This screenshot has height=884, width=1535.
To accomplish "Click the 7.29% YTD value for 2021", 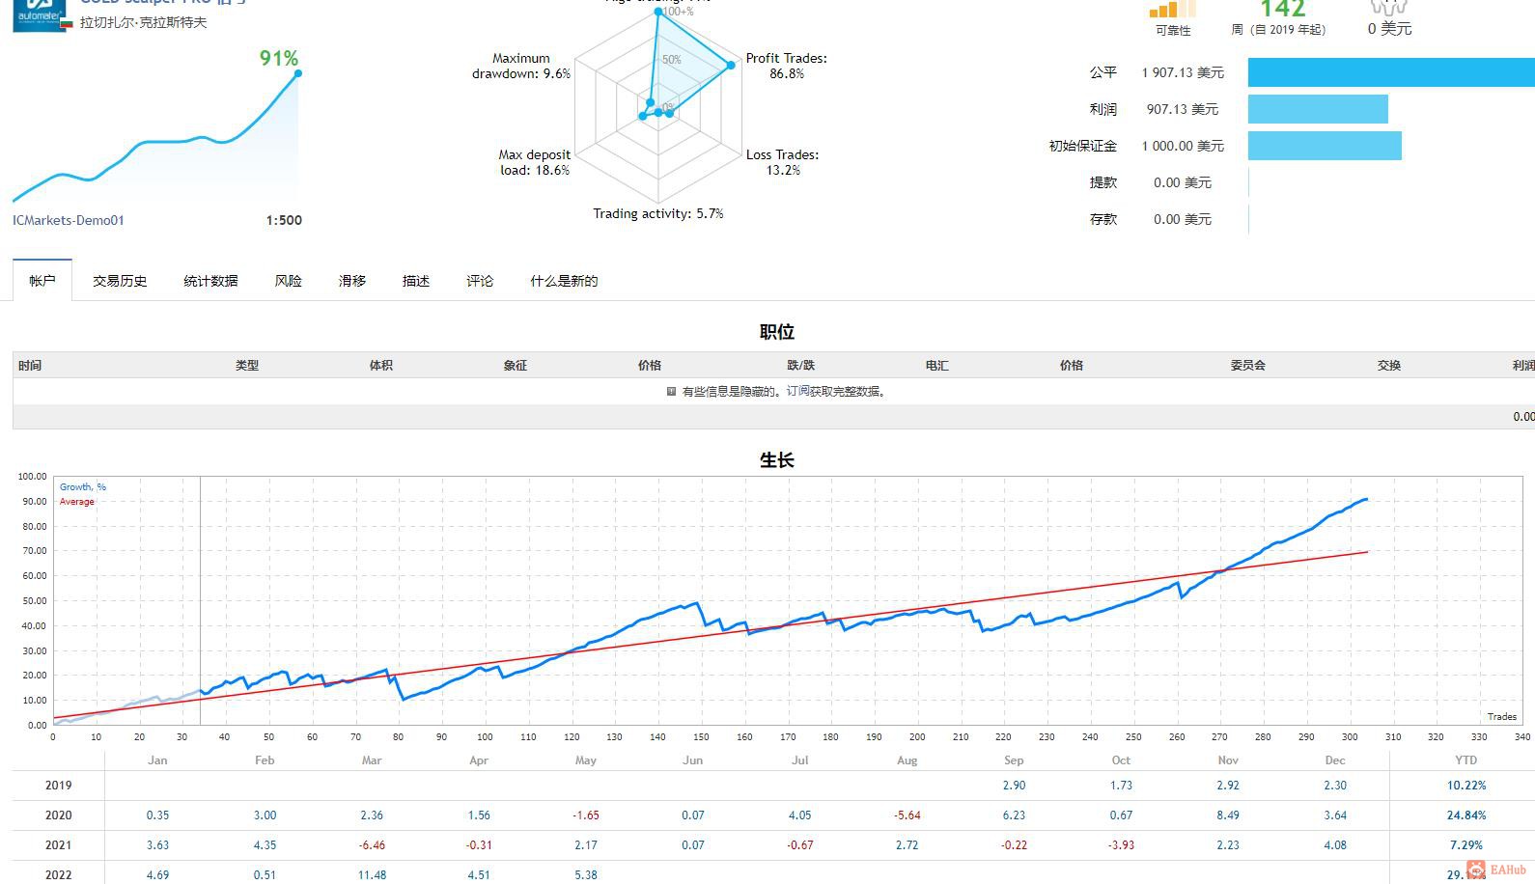I will point(1466,845).
